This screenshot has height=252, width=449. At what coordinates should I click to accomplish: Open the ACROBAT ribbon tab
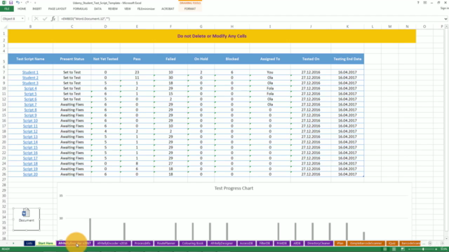[x=168, y=9]
